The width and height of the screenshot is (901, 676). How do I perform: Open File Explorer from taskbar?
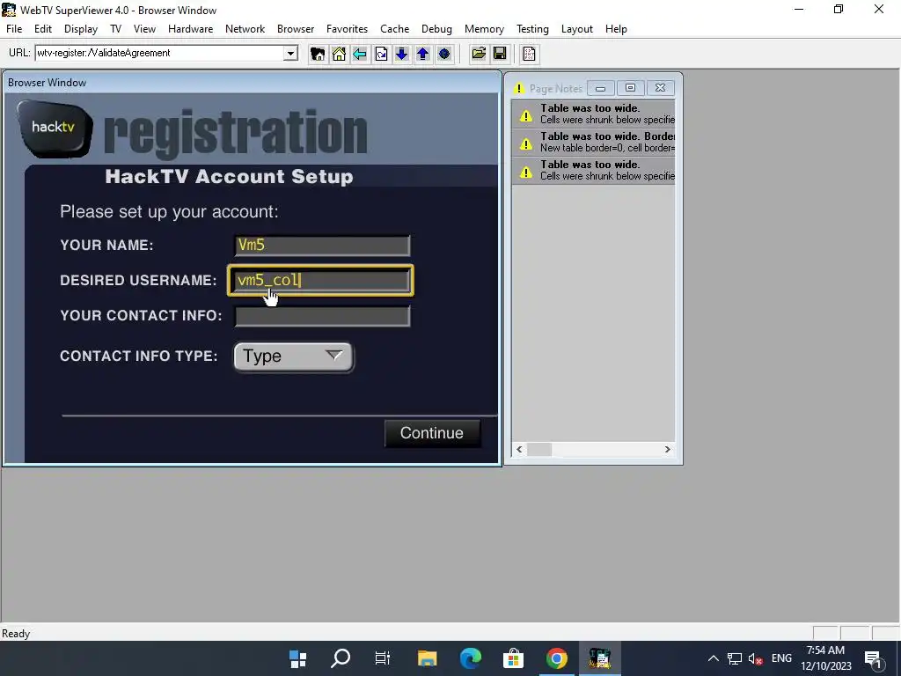click(427, 658)
